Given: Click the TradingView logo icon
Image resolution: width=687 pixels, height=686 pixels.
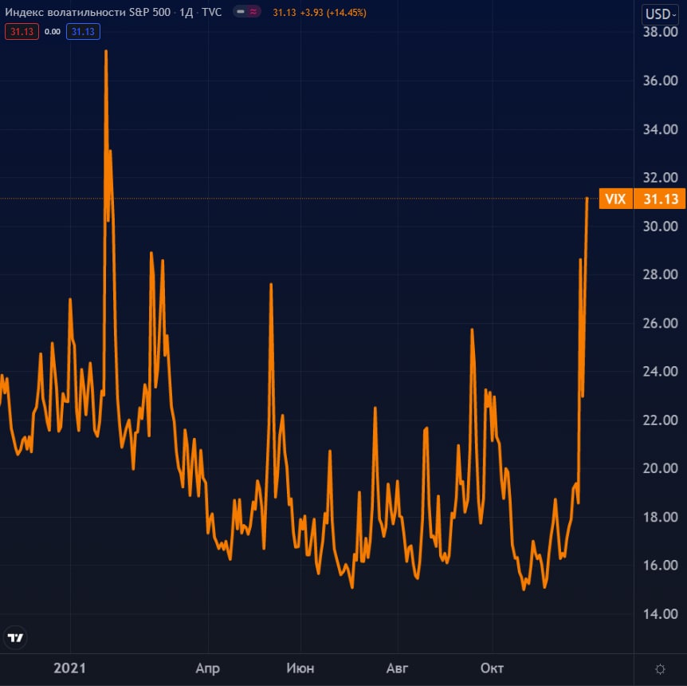Looking at the screenshot, I should 15,637.
